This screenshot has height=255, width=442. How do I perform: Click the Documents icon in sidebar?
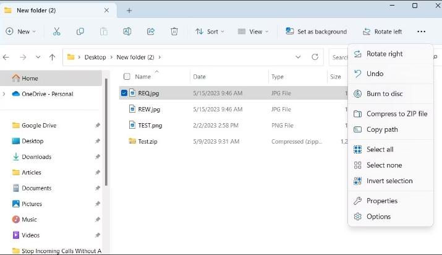point(16,188)
